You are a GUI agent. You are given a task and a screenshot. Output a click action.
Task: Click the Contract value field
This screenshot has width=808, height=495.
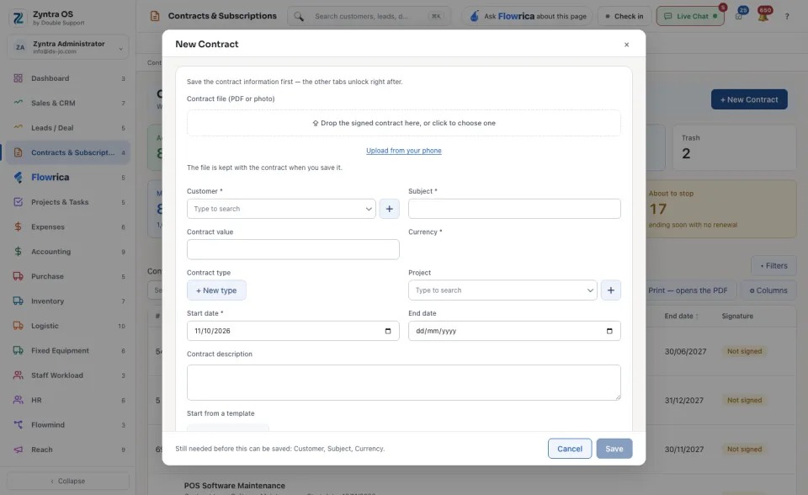293,249
